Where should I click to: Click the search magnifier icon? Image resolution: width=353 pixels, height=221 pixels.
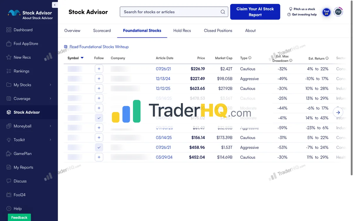click(223, 12)
